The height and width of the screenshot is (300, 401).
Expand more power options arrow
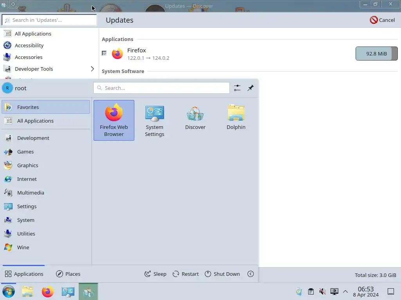coord(251,274)
